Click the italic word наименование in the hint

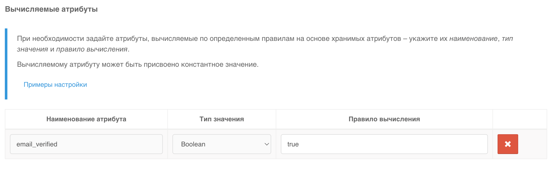(x=473, y=39)
